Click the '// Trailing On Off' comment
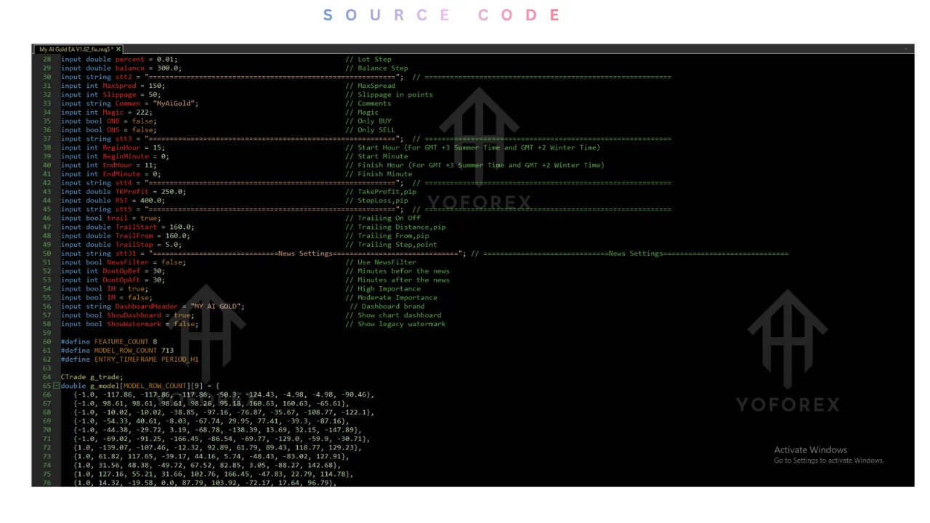 click(x=383, y=218)
